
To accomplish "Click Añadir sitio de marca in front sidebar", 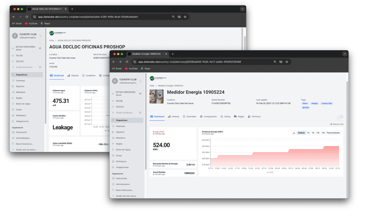I will 127,196.
